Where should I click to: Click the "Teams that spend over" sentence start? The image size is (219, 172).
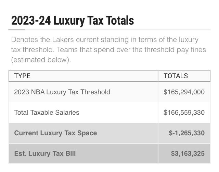tap(86, 50)
